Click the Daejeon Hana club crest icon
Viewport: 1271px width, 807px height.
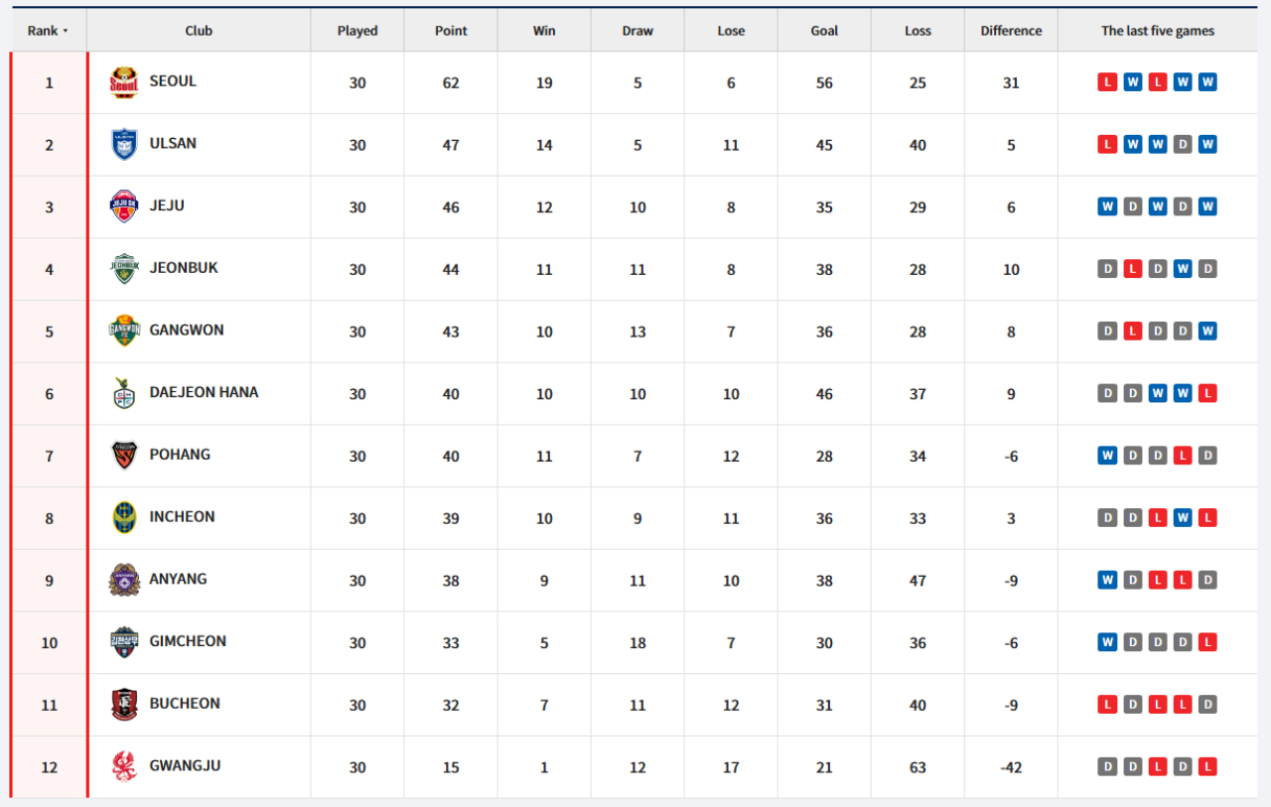[124, 393]
